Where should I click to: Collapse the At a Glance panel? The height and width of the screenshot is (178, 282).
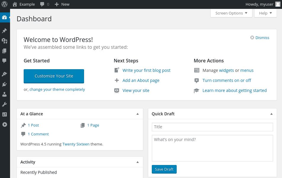[x=137, y=114]
